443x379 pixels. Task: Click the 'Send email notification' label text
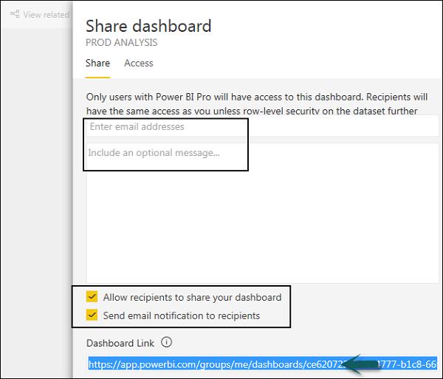coord(182,316)
